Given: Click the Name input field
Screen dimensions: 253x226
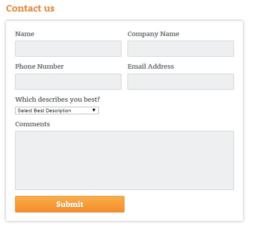Looking at the screenshot, I should click(x=68, y=49).
